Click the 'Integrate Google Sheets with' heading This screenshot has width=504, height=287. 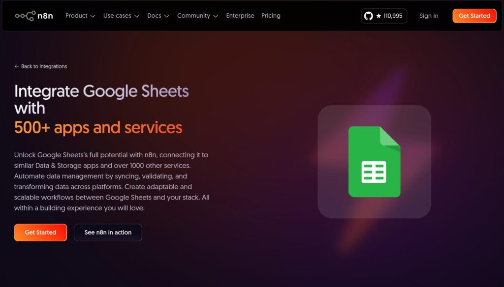tap(101, 100)
